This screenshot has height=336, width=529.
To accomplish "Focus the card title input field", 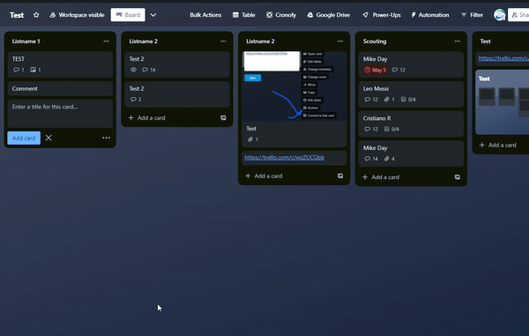I will [60, 113].
